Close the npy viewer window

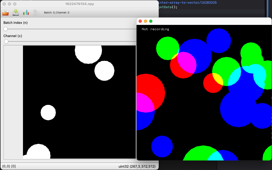click(4, 4)
